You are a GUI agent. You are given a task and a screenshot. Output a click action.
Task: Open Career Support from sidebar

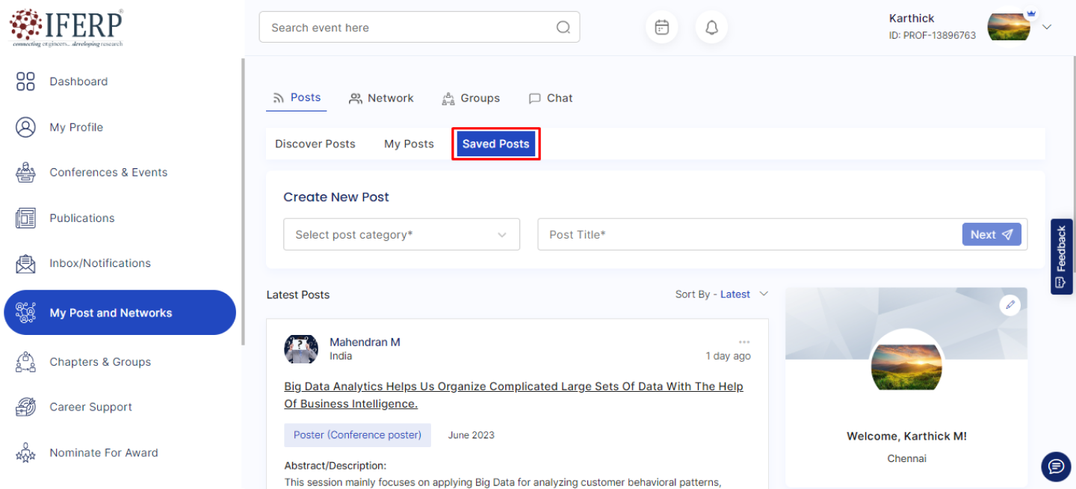point(90,407)
